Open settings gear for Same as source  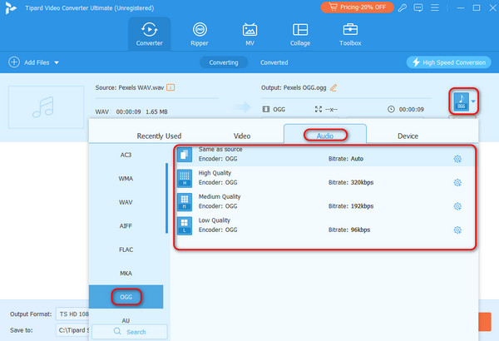tap(457, 159)
